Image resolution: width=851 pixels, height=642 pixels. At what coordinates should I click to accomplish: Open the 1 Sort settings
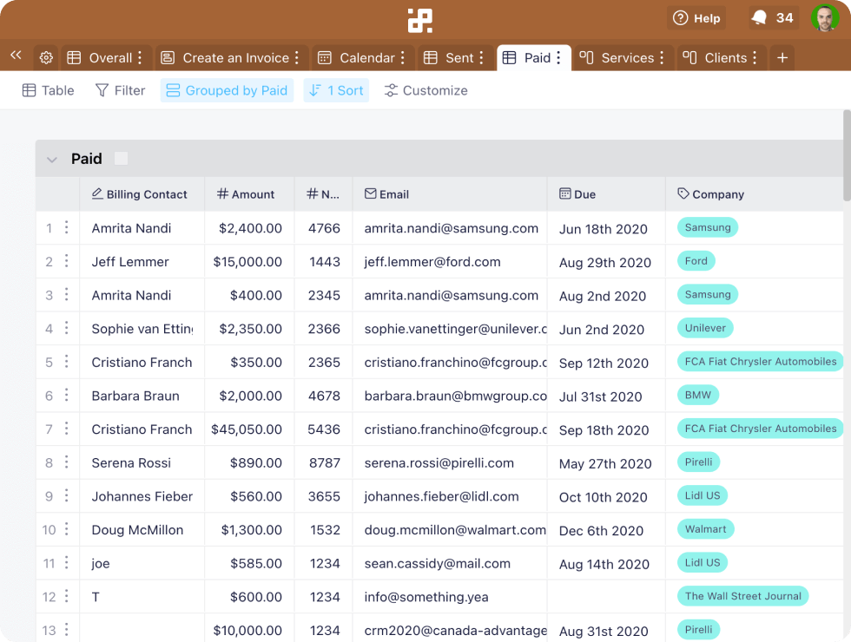[x=336, y=90]
